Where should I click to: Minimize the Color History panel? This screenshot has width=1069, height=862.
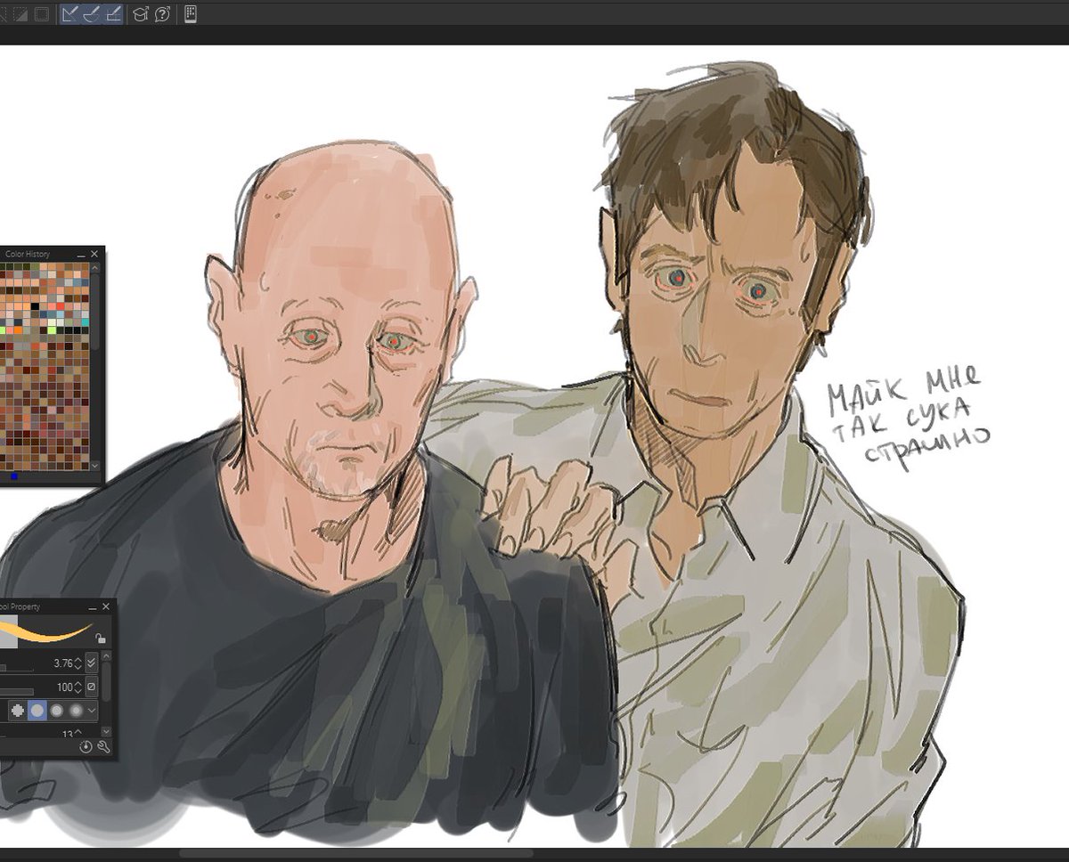click(x=81, y=256)
